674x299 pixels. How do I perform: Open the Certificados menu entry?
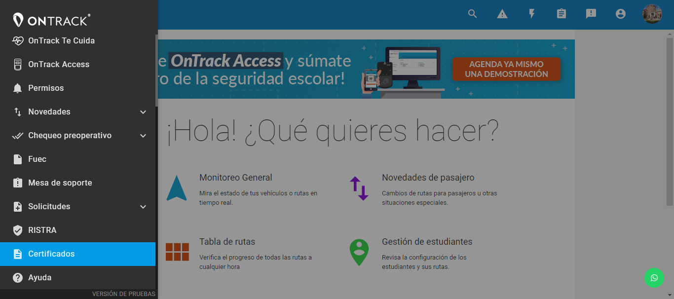tap(50, 254)
